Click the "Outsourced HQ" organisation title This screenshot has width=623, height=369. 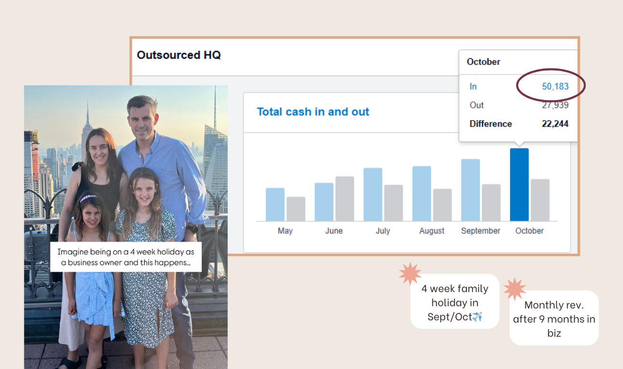point(179,55)
